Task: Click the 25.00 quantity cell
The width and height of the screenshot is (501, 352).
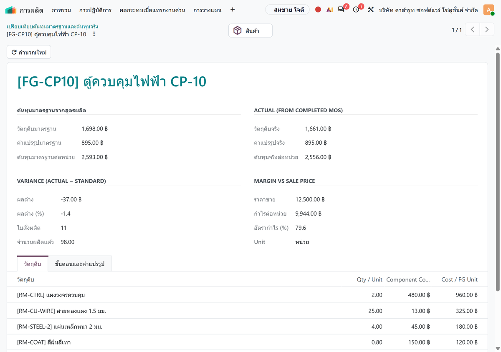Action: click(375, 311)
